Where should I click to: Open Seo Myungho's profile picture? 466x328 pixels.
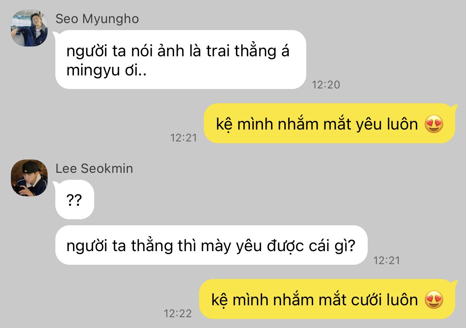point(30,28)
